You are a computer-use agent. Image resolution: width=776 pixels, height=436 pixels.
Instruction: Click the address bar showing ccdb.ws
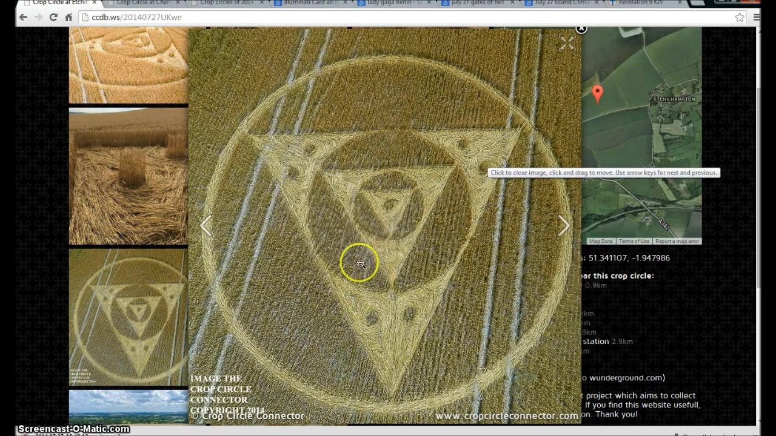[412, 17]
